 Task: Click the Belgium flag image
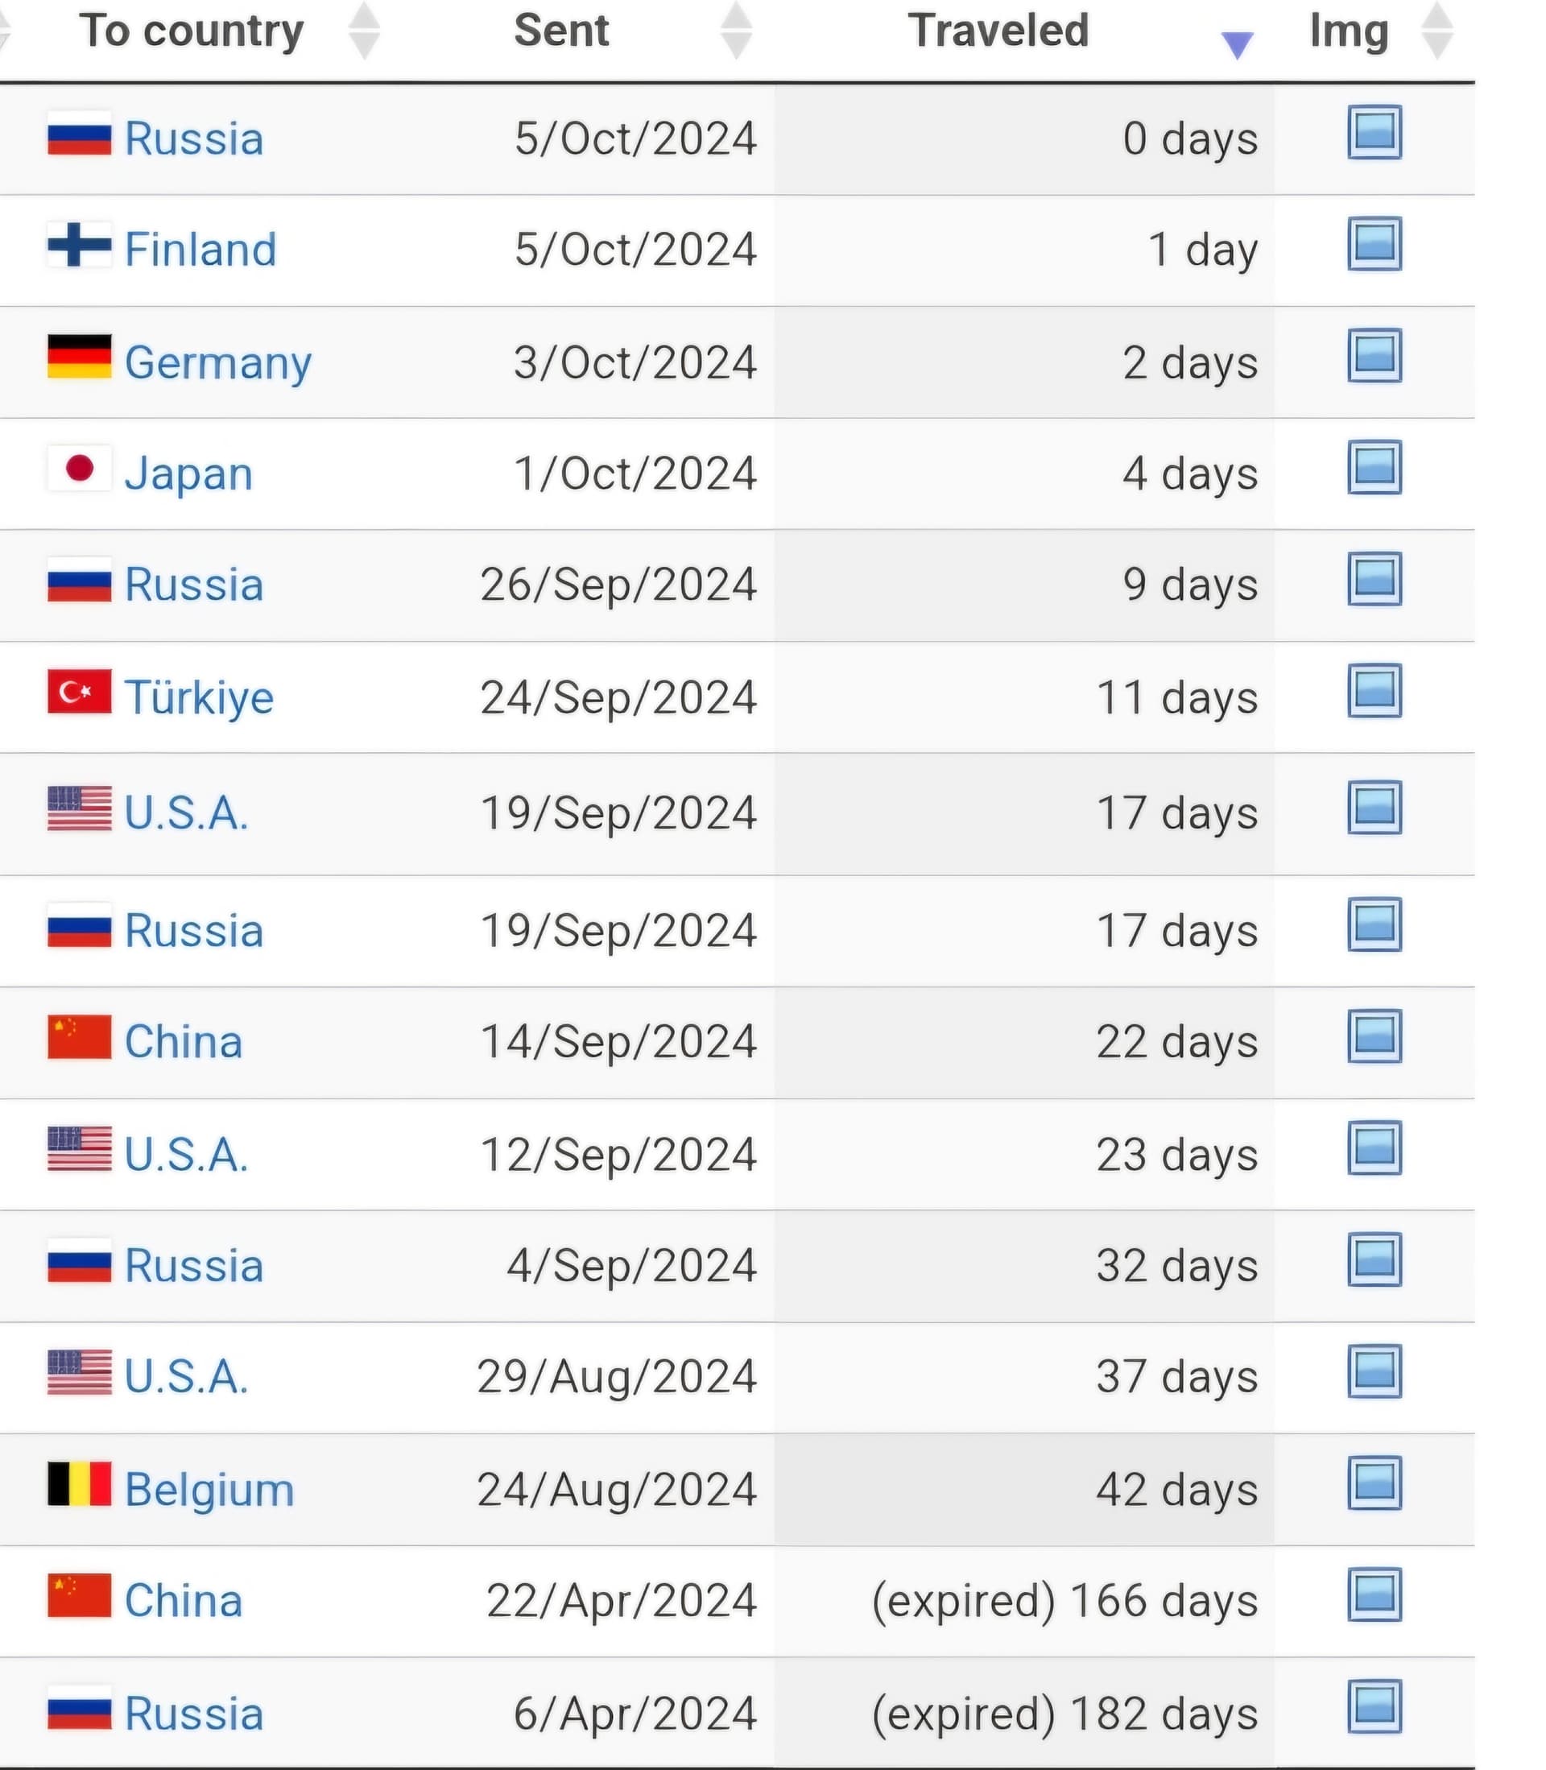pos(80,1483)
